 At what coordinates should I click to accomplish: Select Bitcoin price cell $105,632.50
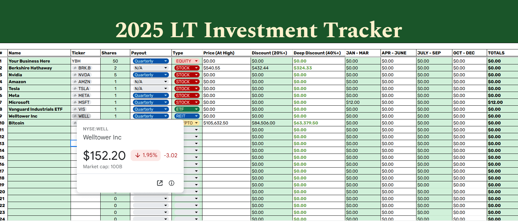227,123
